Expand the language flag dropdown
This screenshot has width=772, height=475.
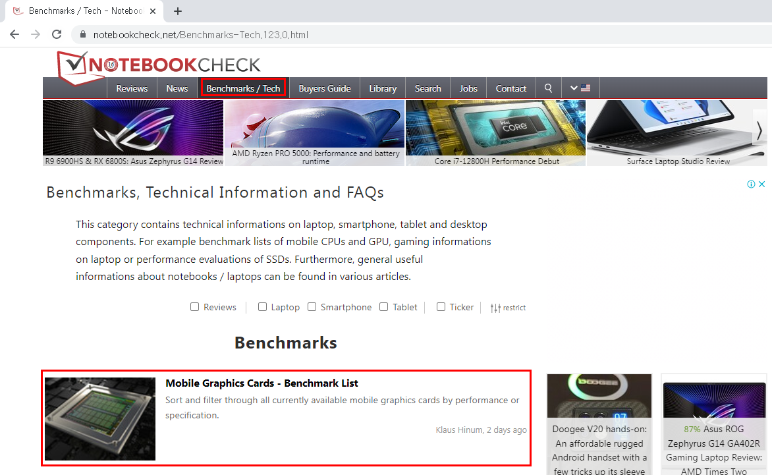580,88
